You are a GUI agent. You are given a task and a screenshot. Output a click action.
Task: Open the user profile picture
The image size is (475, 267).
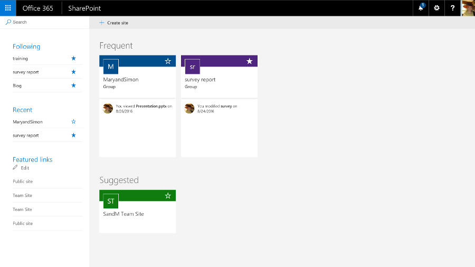pyautogui.click(x=468, y=8)
